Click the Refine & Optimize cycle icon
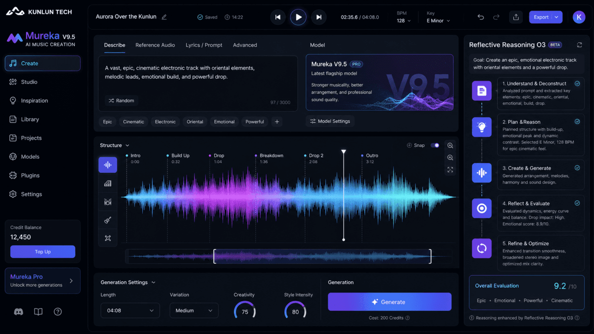 482,248
